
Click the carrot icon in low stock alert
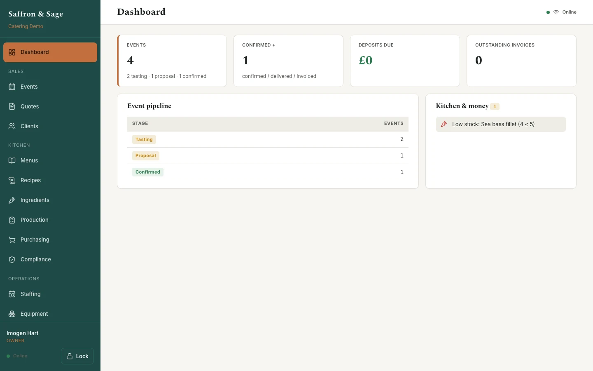(x=444, y=124)
